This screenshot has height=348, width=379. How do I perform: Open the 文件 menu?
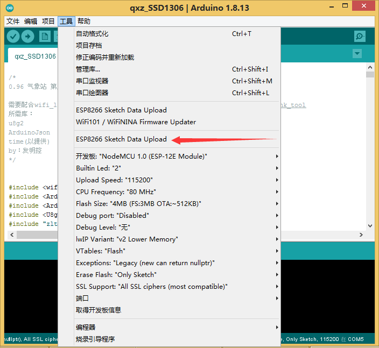point(13,22)
